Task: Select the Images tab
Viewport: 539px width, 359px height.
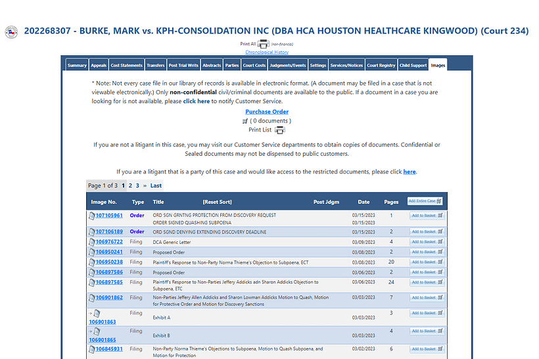Action: click(438, 65)
